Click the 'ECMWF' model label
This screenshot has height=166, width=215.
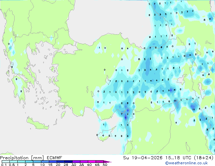click(x=55, y=158)
